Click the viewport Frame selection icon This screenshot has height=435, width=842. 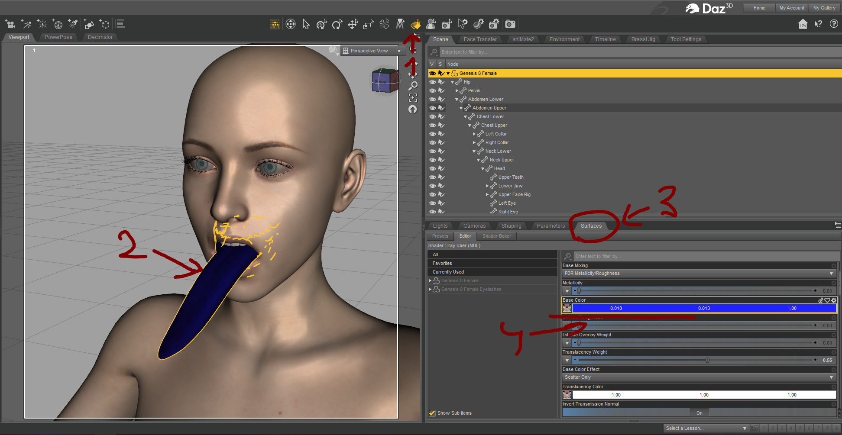[x=413, y=98]
